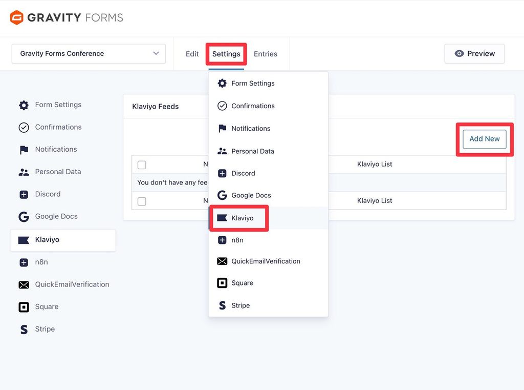Viewport: 524px width, 390px height.
Task: Click the gear icon beside sidebar Form Settings
Action: (x=24, y=105)
